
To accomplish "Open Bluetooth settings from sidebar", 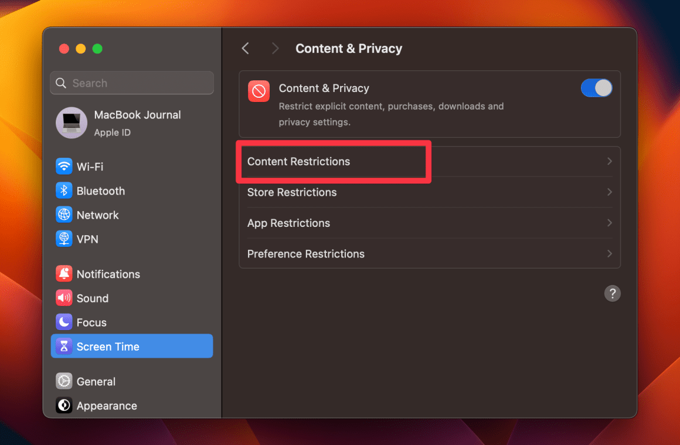I will click(64, 191).
